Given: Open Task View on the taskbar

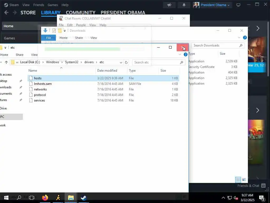Looking at the screenshot, I should 32,197.
